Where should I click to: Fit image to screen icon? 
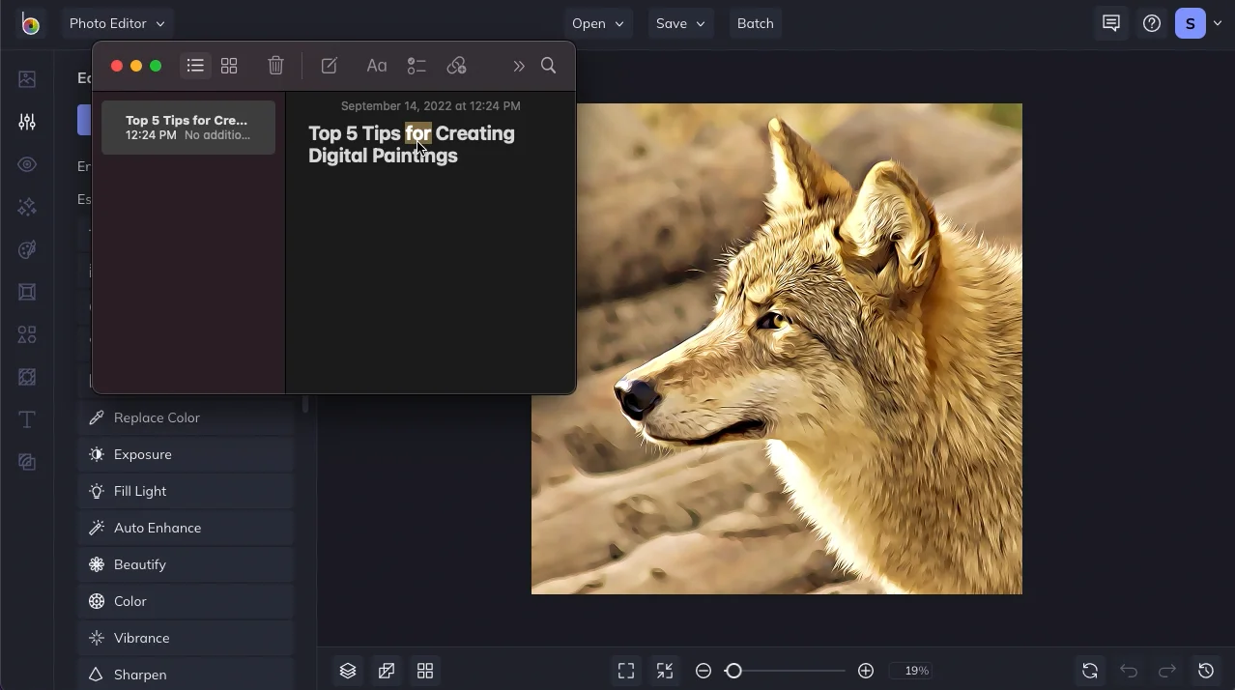coord(626,671)
